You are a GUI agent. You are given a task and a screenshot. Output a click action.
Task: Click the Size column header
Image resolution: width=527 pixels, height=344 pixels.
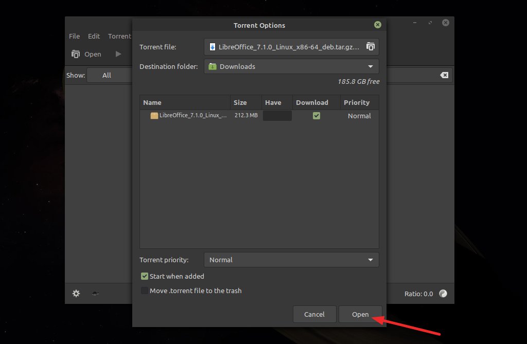coord(240,102)
